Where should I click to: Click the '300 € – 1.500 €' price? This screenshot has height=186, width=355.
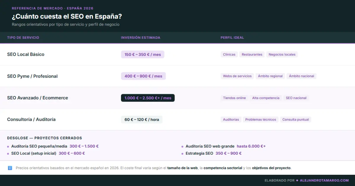click(x=84, y=146)
